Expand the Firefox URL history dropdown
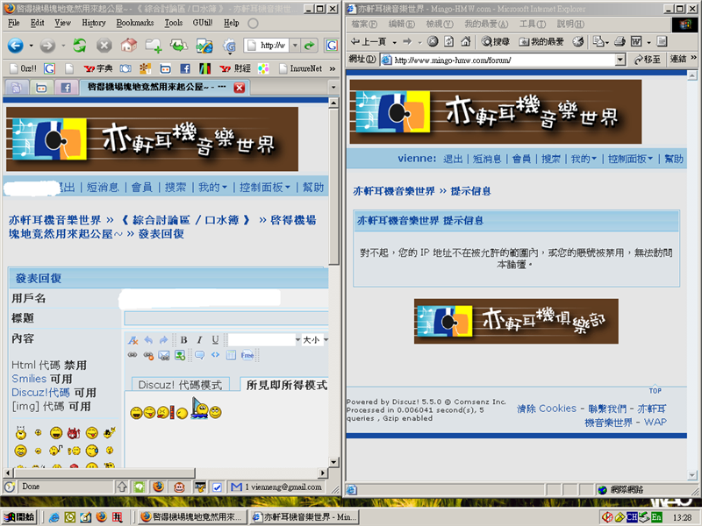 [295, 46]
